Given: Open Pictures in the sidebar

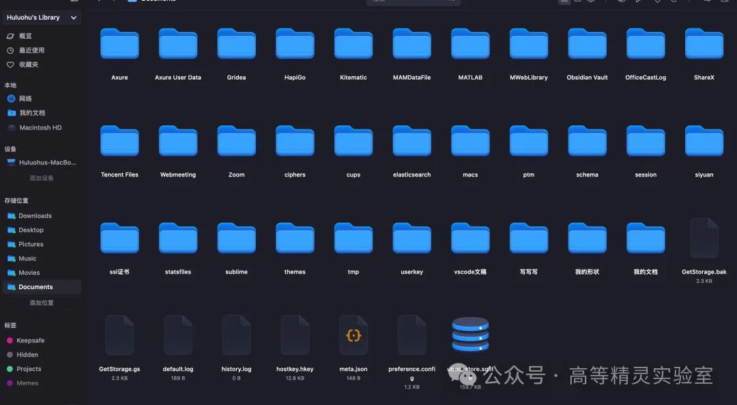Looking at the screenshot, I should [25, 244].
